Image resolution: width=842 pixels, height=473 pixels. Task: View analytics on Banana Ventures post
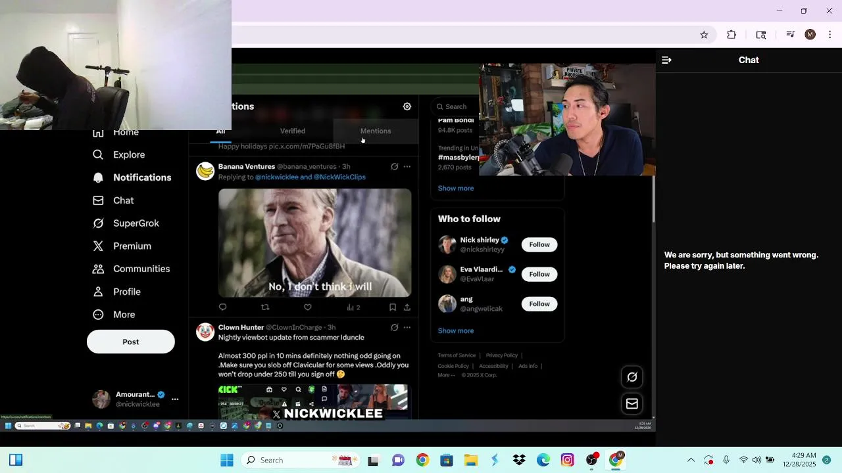pyautogui.click(x=353, y=307)
